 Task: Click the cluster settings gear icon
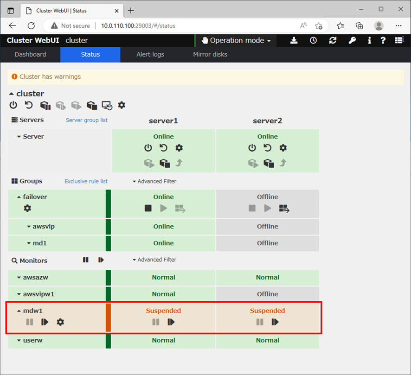pos(122,105)
